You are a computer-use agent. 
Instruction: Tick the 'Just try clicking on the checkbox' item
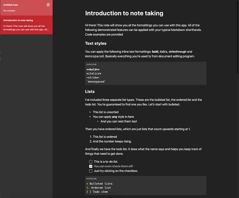91,171
